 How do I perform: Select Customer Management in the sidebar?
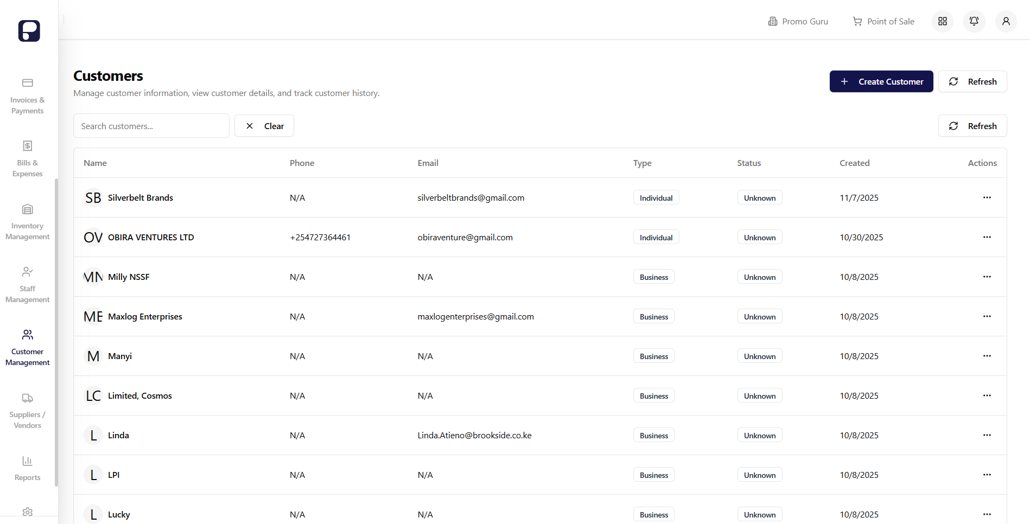[27, 347]
